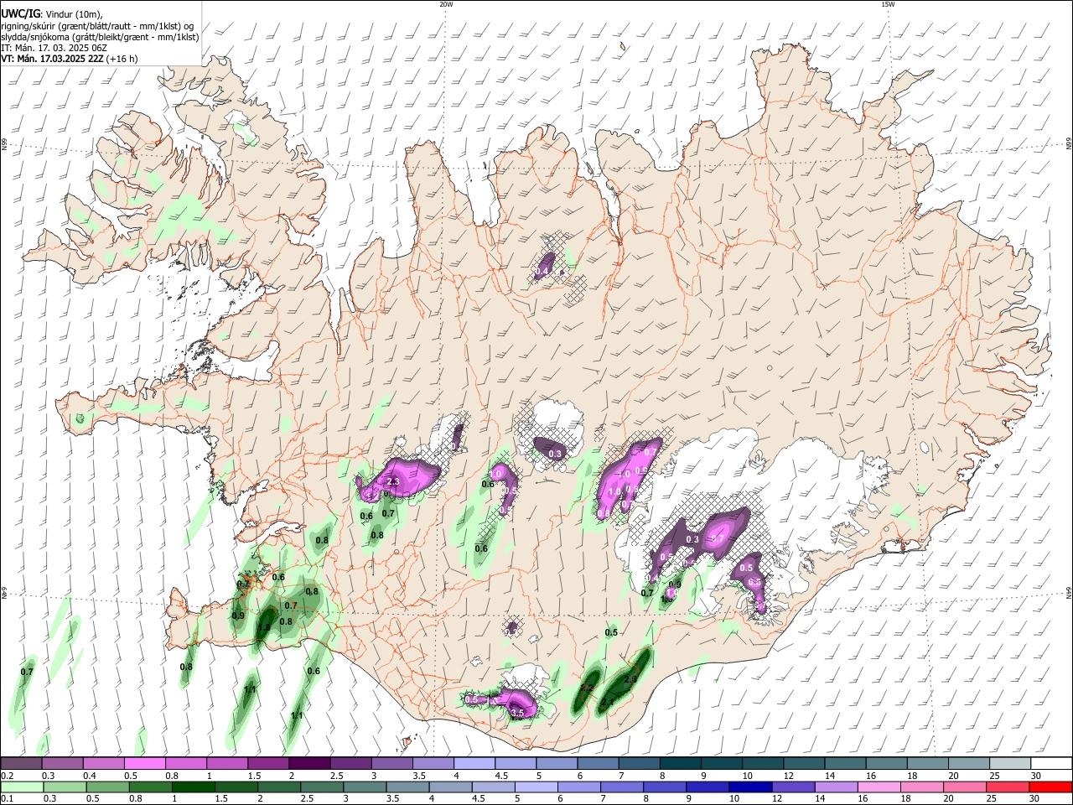1073x805 pixels.
Task: Select bottom legend row red swatch labeled 30
Action: coord(1049,787)
